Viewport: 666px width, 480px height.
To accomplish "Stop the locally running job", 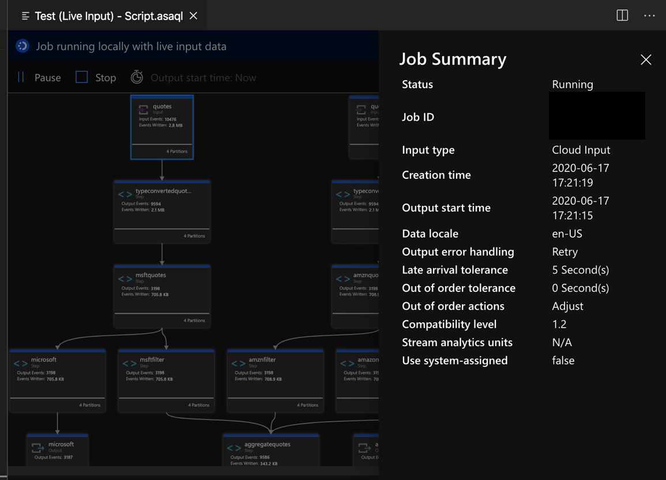I will [104, 77].
